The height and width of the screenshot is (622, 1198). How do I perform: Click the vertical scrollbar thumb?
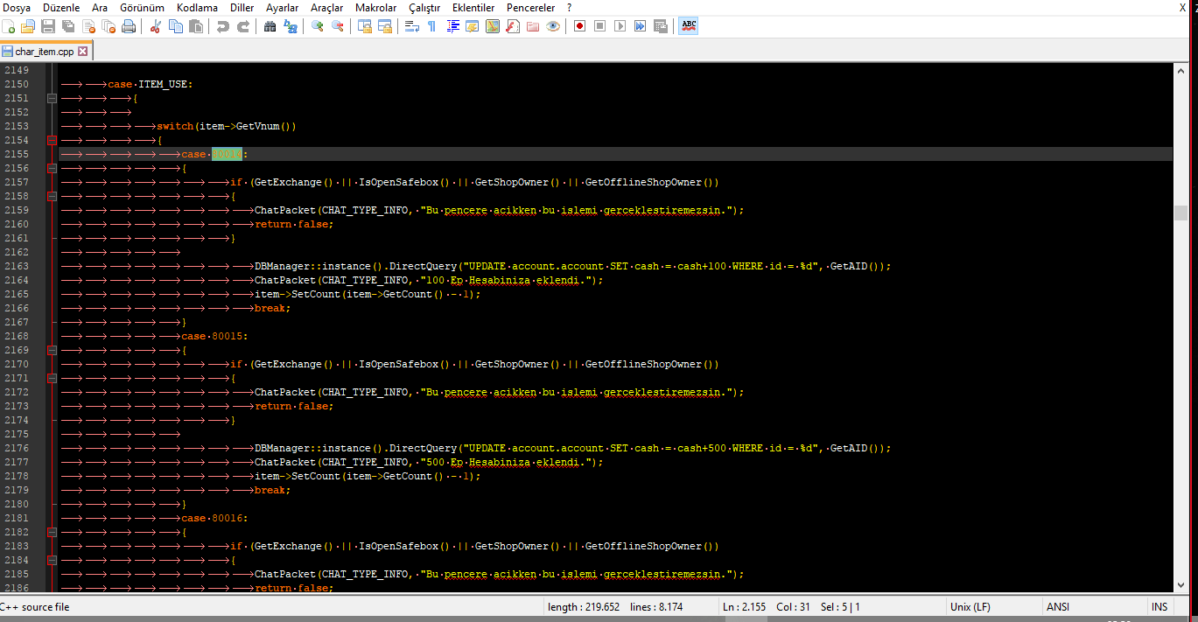point(1180,213)
